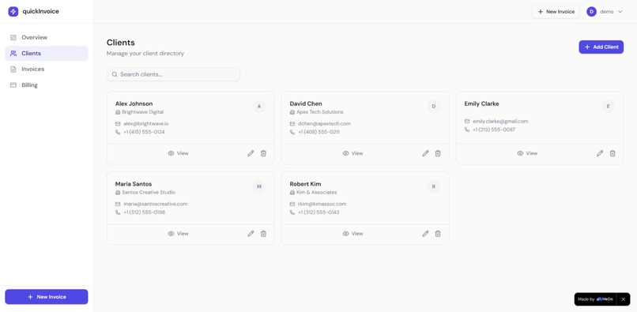
Task: Go to Invoices in the sidebar
Action: pos(47,69)
